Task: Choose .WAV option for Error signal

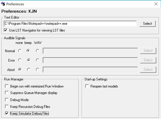Action: coord(37,60)
